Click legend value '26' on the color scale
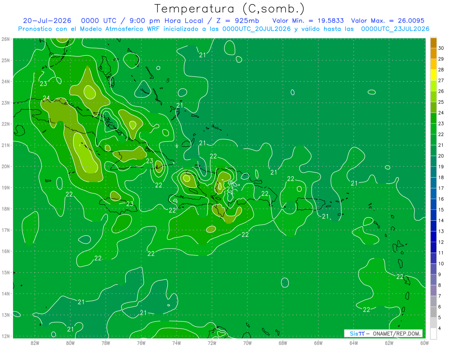The image size is (451, 348). click(x=441, y=91)
